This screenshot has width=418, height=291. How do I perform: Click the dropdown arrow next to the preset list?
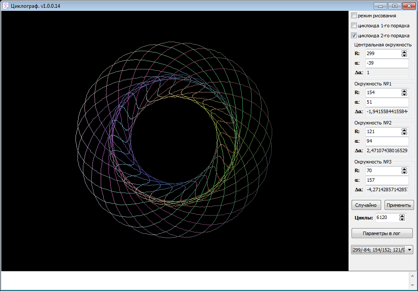tap(408, 249)
